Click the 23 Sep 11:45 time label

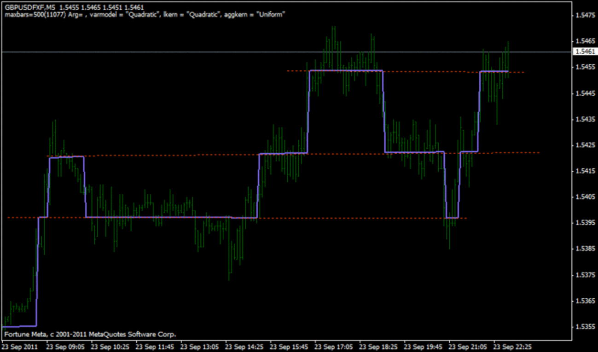(x=155, y=346)
